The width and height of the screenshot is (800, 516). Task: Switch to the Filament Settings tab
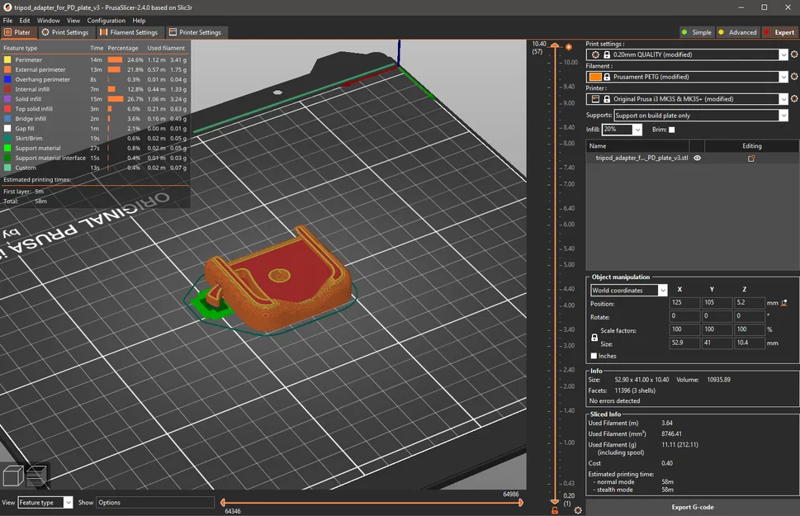pyautogui.click(x=128, y=32)
